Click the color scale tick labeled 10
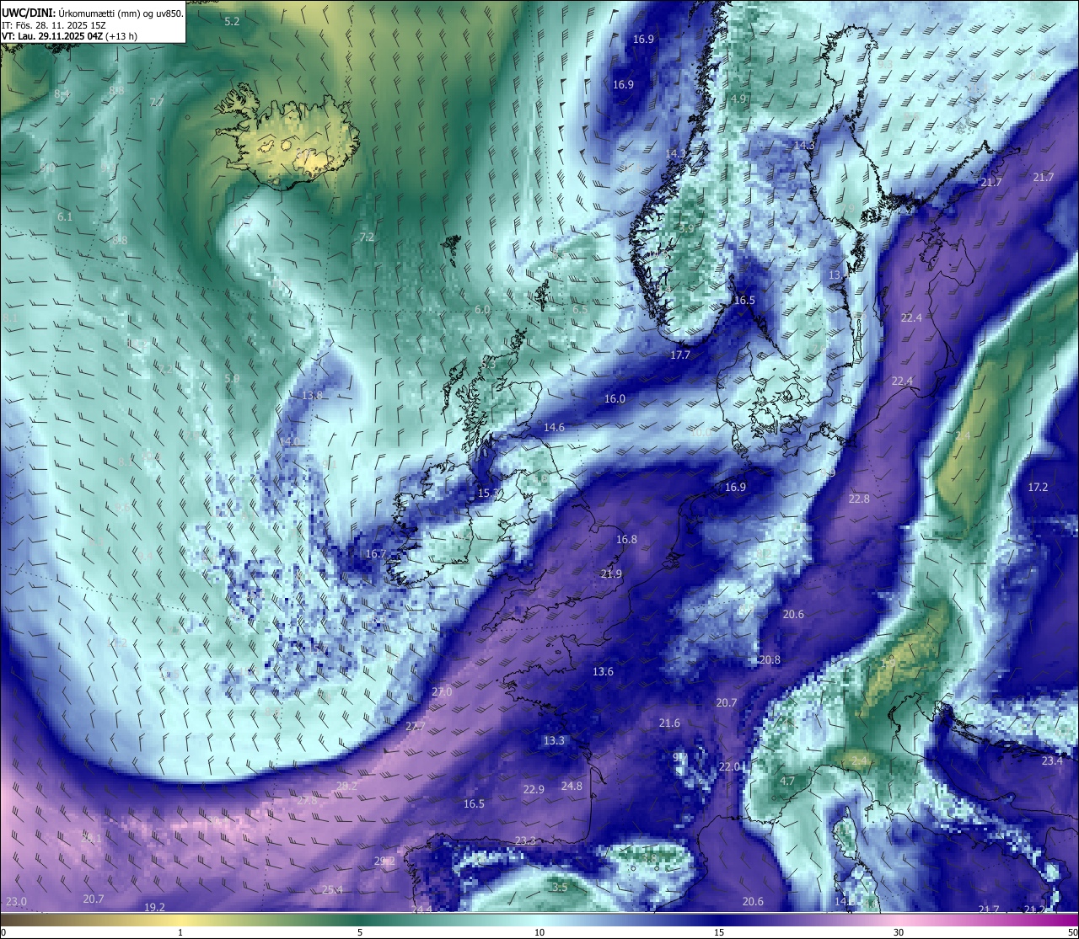Screen dimensions: 1079x939 pos(539,932)
